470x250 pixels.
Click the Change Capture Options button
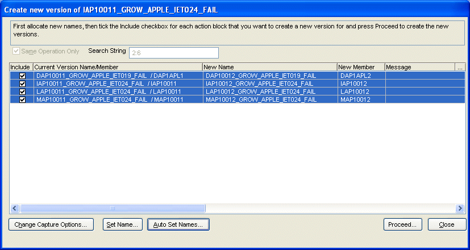click(51, 224)
